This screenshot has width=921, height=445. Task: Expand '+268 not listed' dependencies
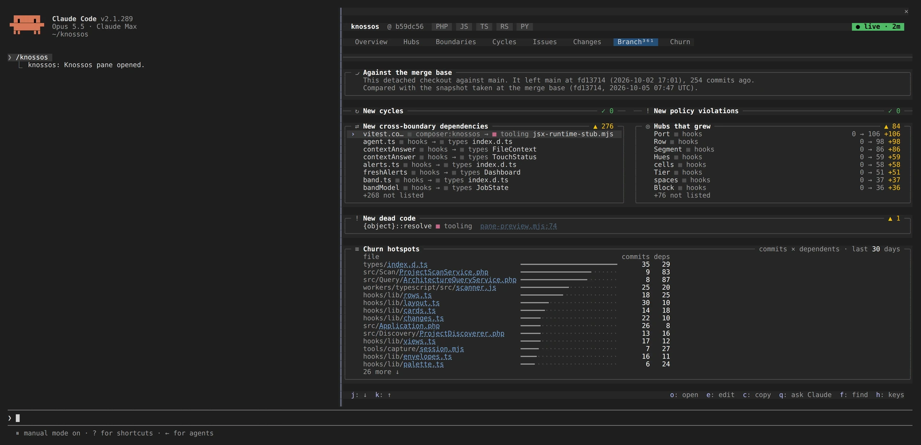393,196
